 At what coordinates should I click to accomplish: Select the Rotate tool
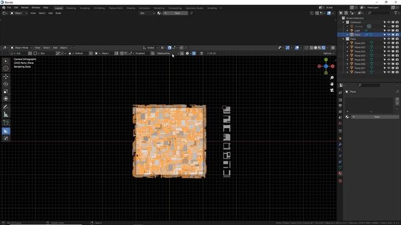[x=6, y=84]
